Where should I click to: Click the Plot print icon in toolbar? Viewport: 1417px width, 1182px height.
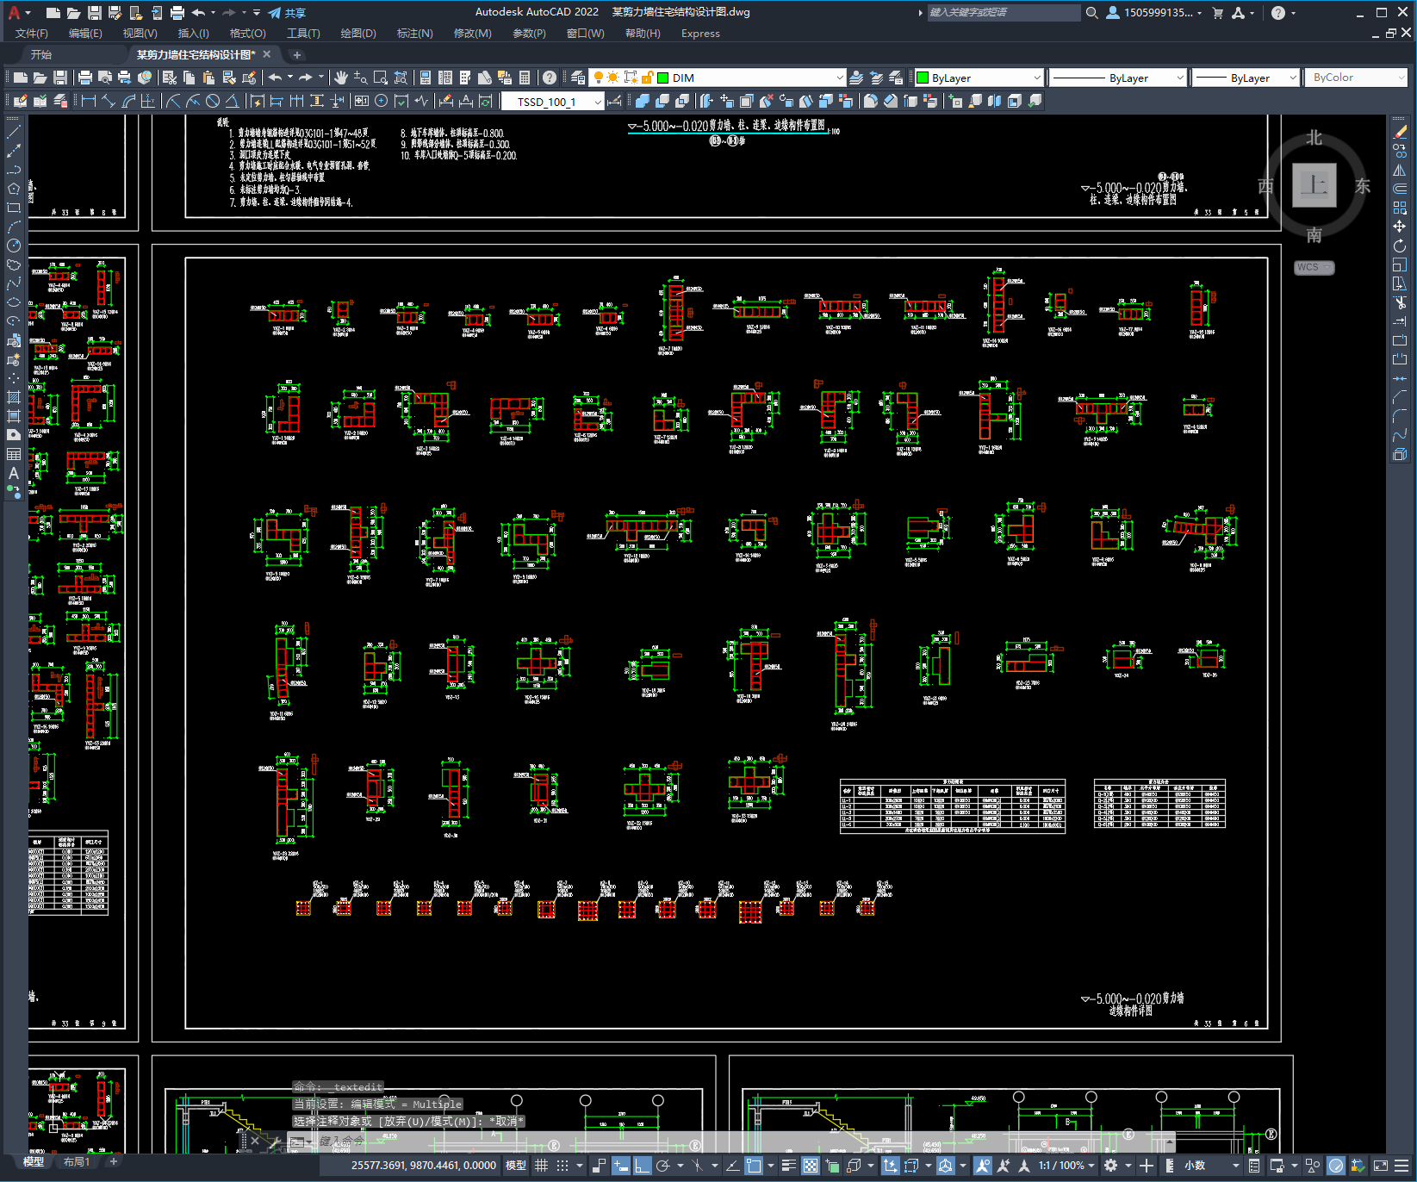pos(85,78)
